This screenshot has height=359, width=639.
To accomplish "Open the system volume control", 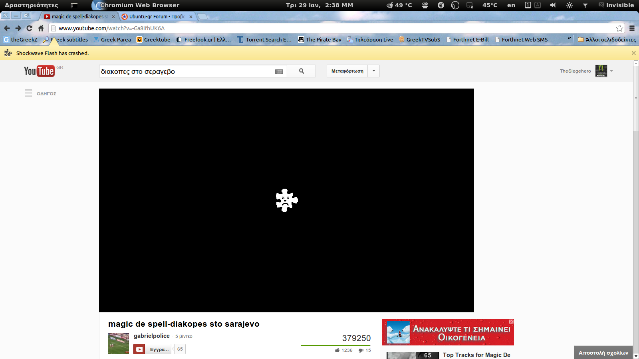I will 553,5.
